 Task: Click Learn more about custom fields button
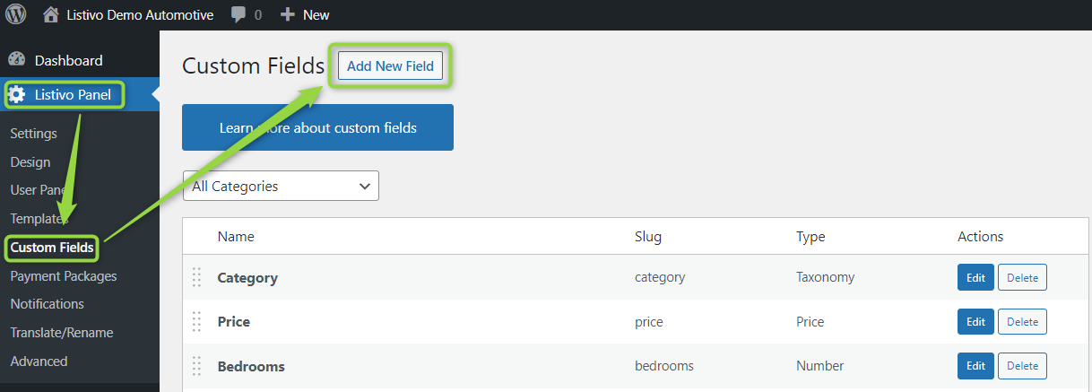pos(317,127)
